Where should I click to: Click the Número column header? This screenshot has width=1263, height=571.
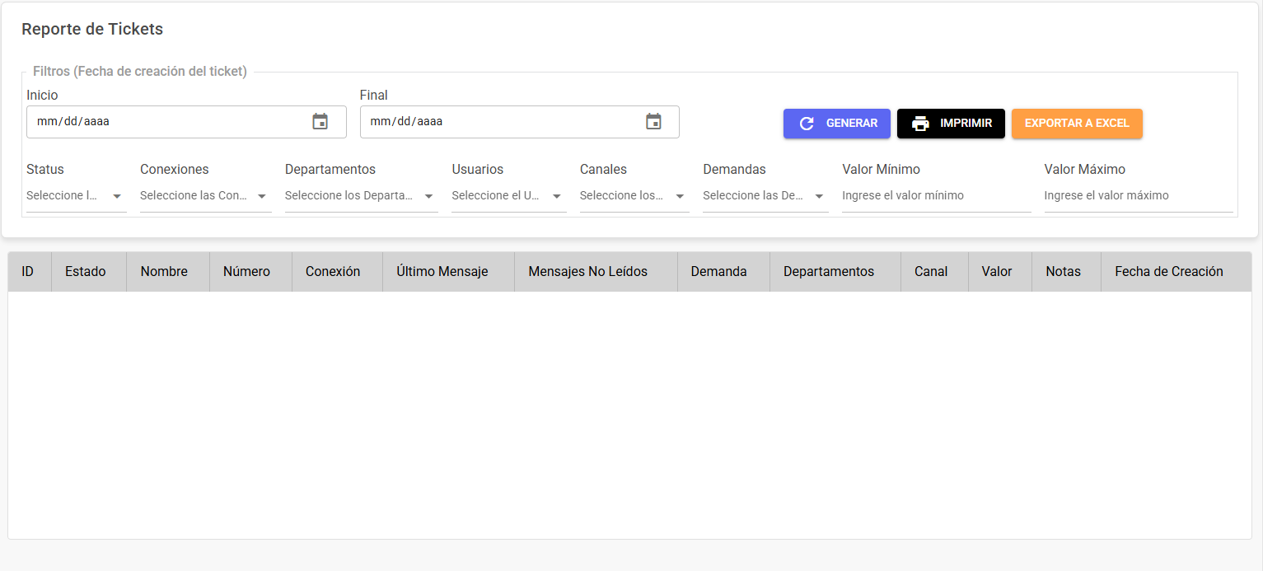[x=250, y=272]
